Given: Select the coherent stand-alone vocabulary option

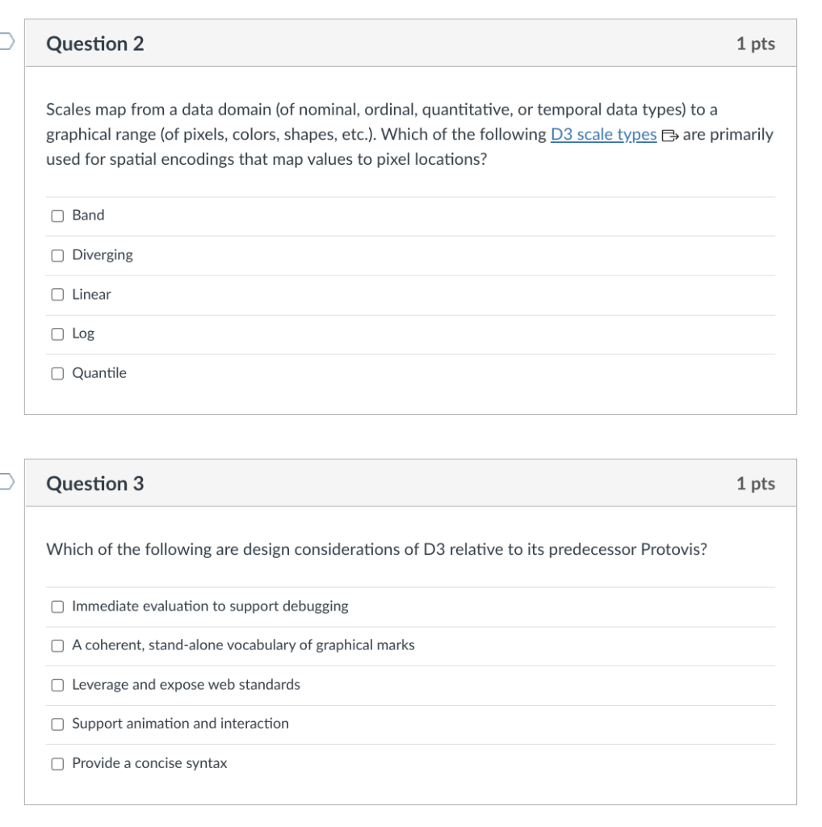Looking at the screenshot, I should coord(57,645).
